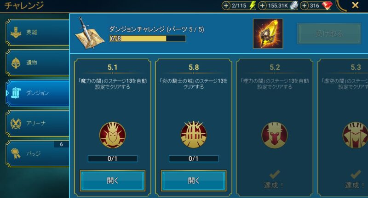Click the 5.8 Fire Knight castle emblem
The height and width of the screenshot is (198, 368).
pyautogui.click(x=194, y=135)
